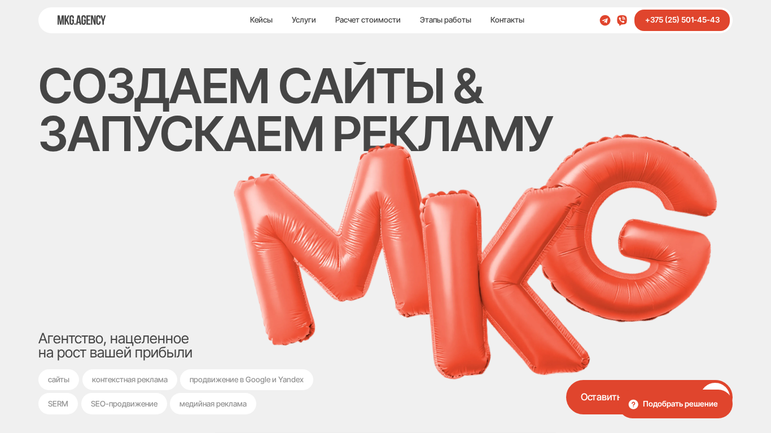Open the Подобрать решение widget
The image size is (771, 433).
pyautogui.click(x=676, y=404)
